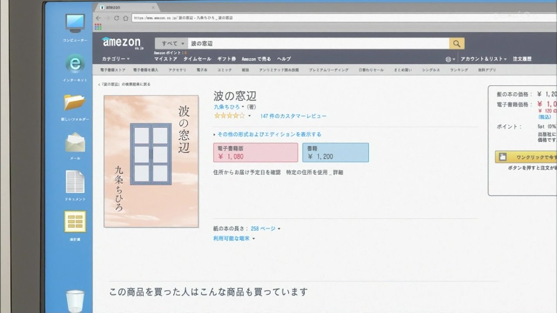Select アクセサリ in the sub-navigation
The height and width of the screenshot is (313, 557).
tap(178, 70)
